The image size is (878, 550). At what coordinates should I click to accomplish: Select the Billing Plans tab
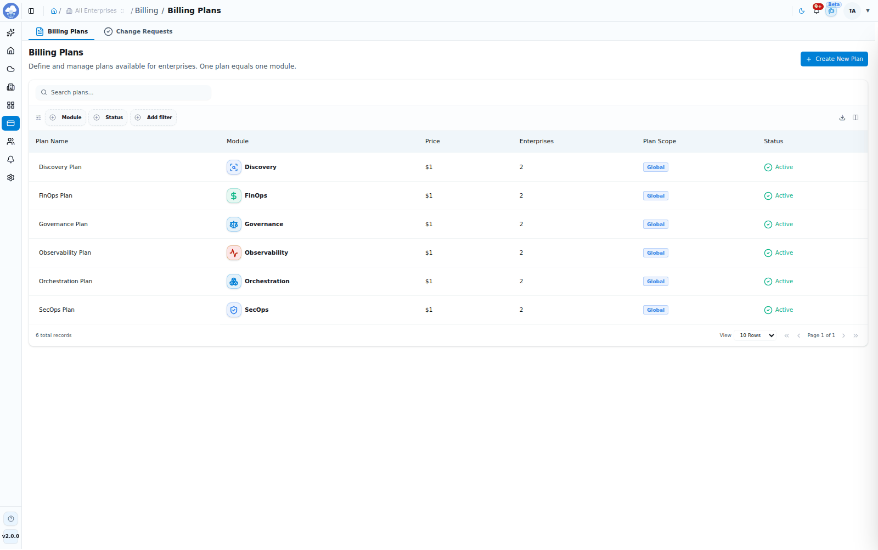[61, 31]
